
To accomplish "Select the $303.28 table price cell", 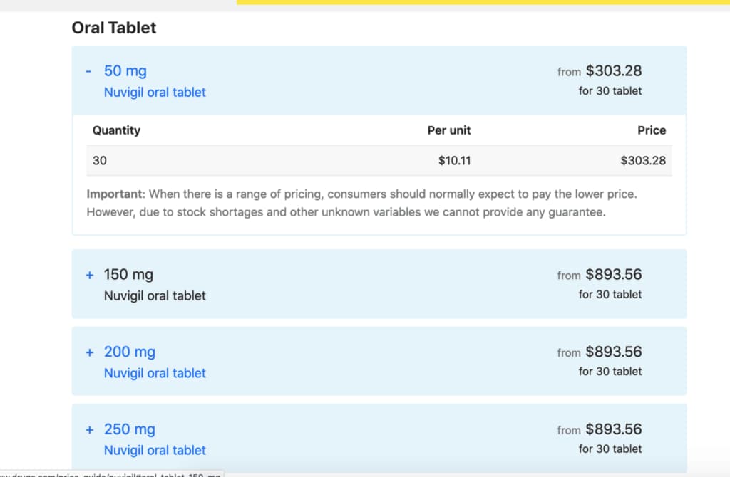I will pos(644,160).
